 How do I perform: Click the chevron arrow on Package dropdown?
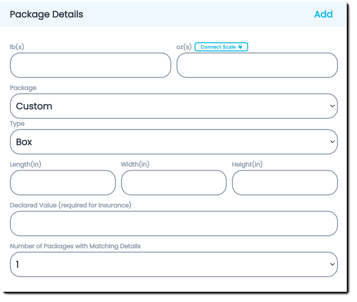click(332, 106)
